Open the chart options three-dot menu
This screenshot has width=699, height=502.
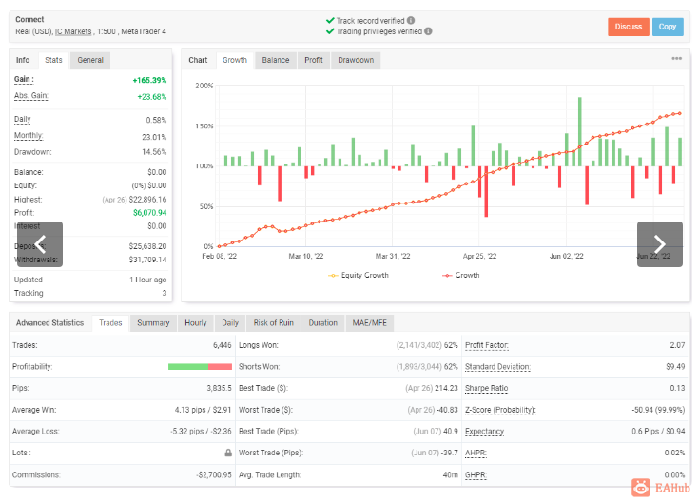click(676, 59)
